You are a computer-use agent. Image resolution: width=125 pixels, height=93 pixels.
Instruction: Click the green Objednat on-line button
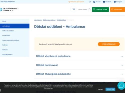coord(100,9)
